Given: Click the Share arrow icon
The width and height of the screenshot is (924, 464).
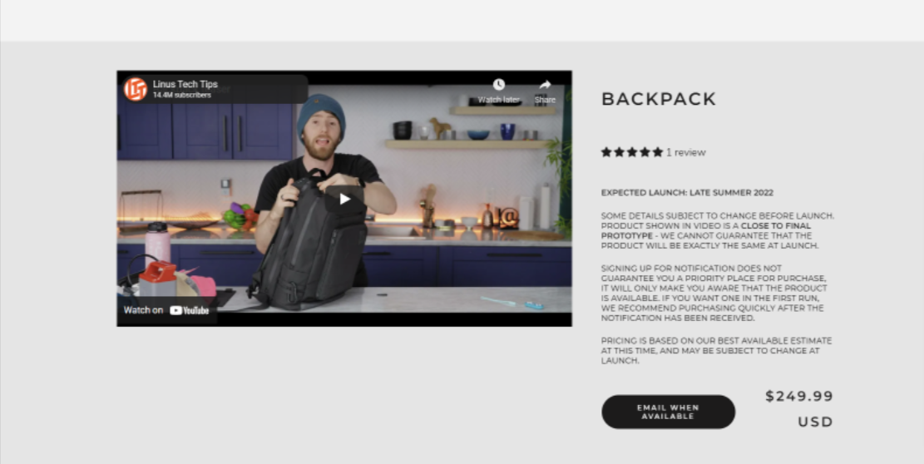Looking at the screenshot, I should pos(545,85).
